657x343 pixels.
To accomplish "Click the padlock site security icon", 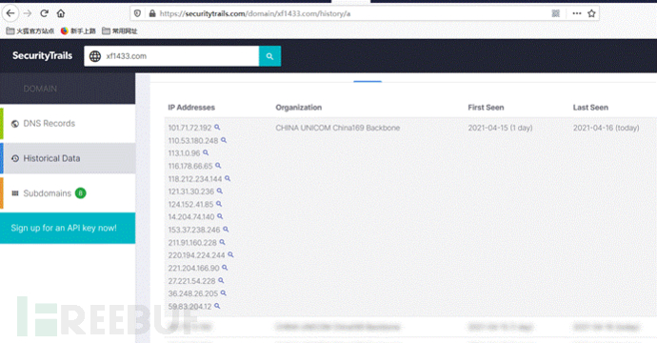I will click(152, 13).
